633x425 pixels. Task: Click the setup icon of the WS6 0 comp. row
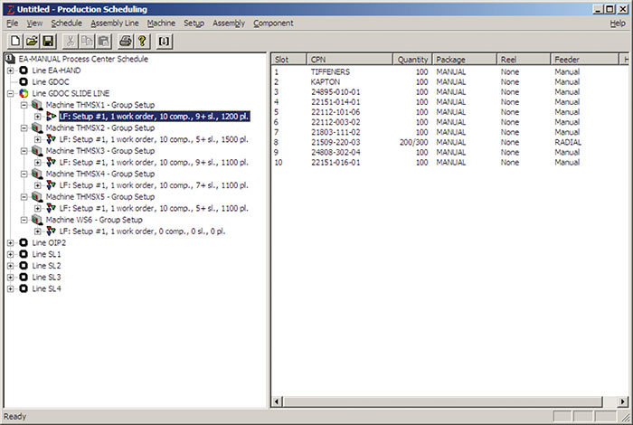(51, 231)
